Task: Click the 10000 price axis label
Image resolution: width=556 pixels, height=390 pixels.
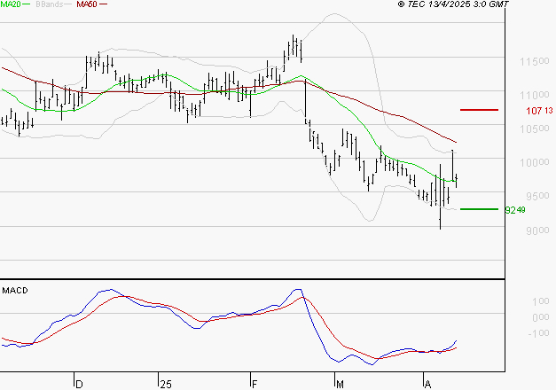Action: (535, 163)
